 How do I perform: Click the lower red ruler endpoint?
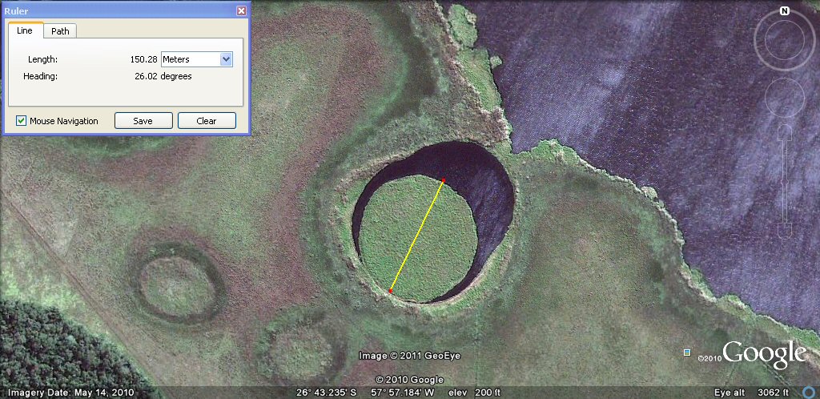pos(390,291)
